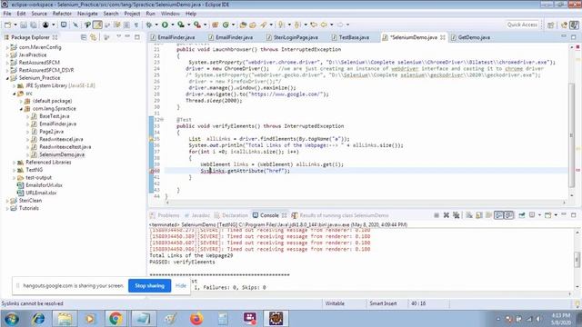Click Remove All Terminated Launches icon
The height and width of the screenshot is (327, 582).
[457, 215]
